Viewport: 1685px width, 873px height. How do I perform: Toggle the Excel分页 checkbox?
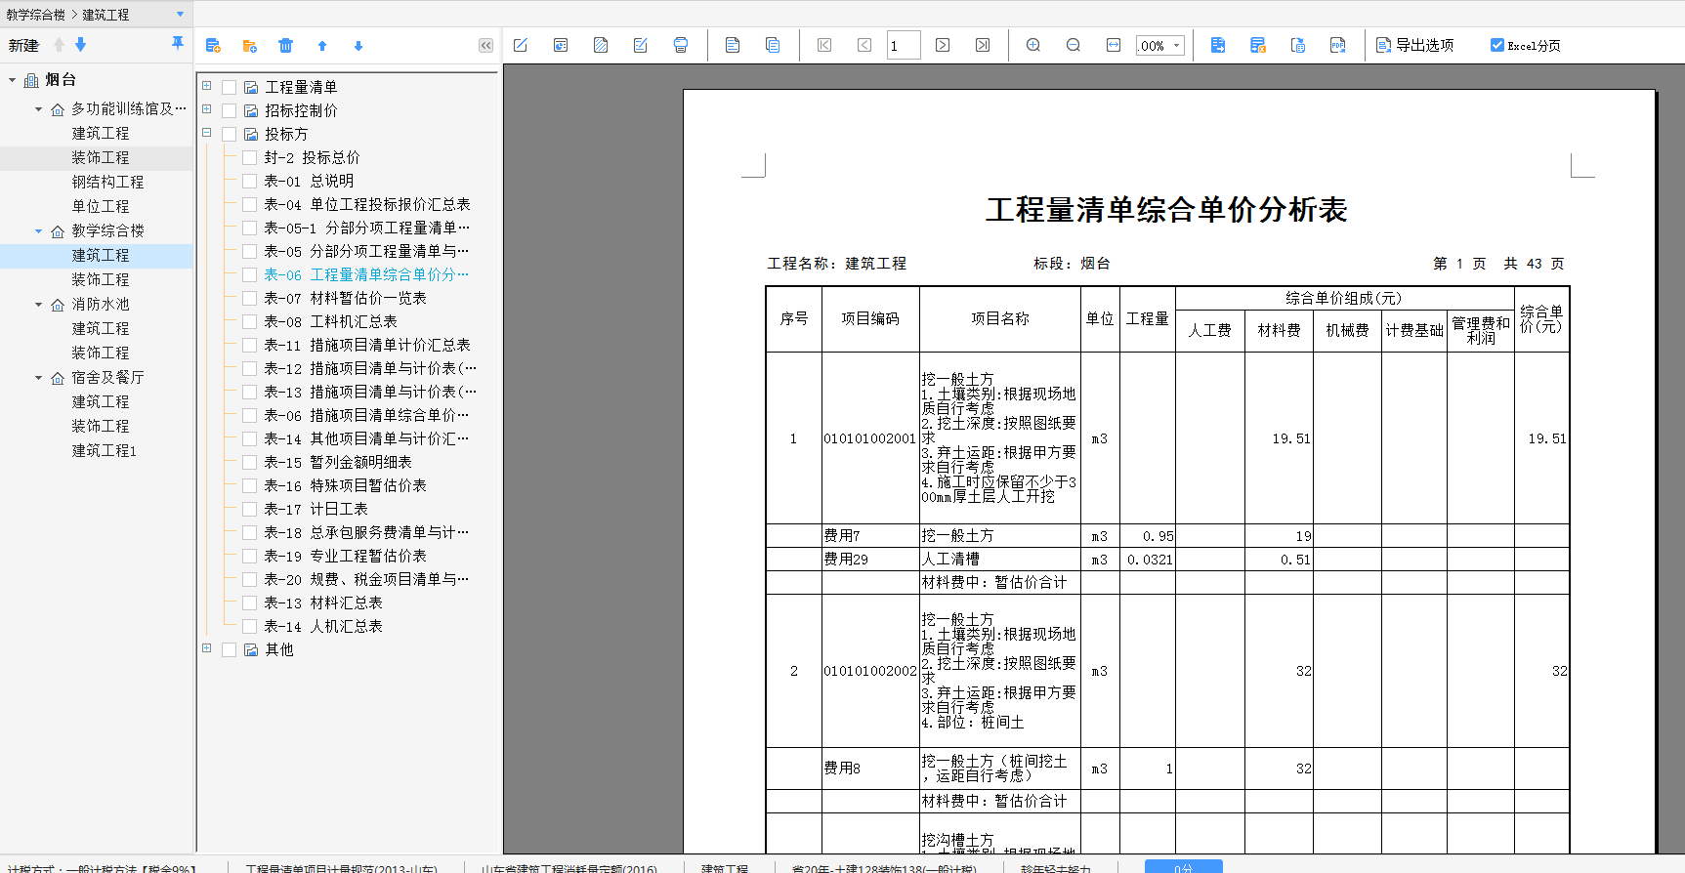click(x=1497, y=45)
